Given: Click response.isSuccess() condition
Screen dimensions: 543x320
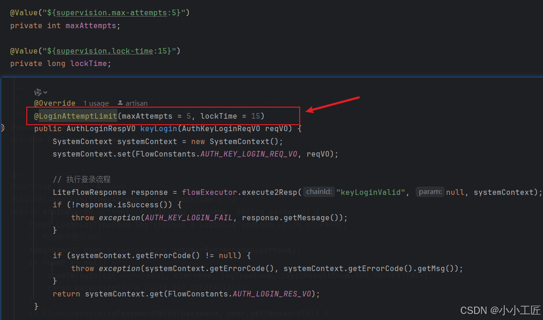Looking at the screenshot, I should coord(124,205).
